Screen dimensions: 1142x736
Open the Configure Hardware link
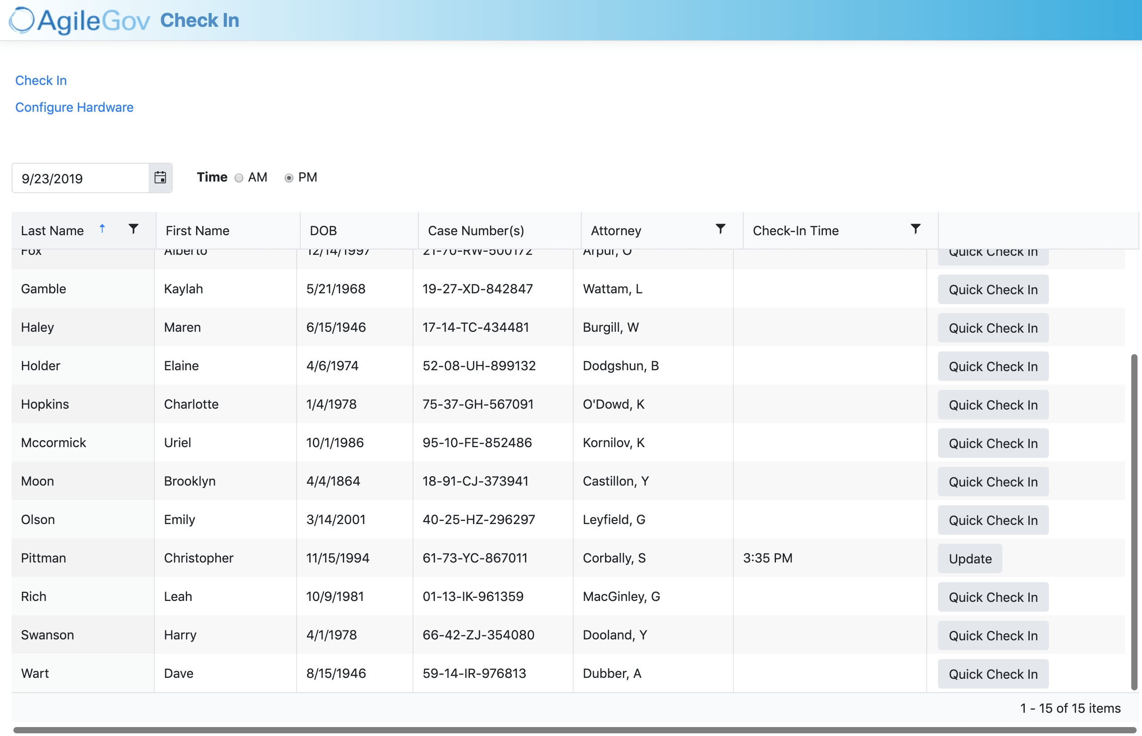pyautogui.click(x=75, y=107)
